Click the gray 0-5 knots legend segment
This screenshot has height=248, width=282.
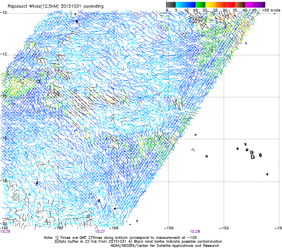[x=171, y=5]
